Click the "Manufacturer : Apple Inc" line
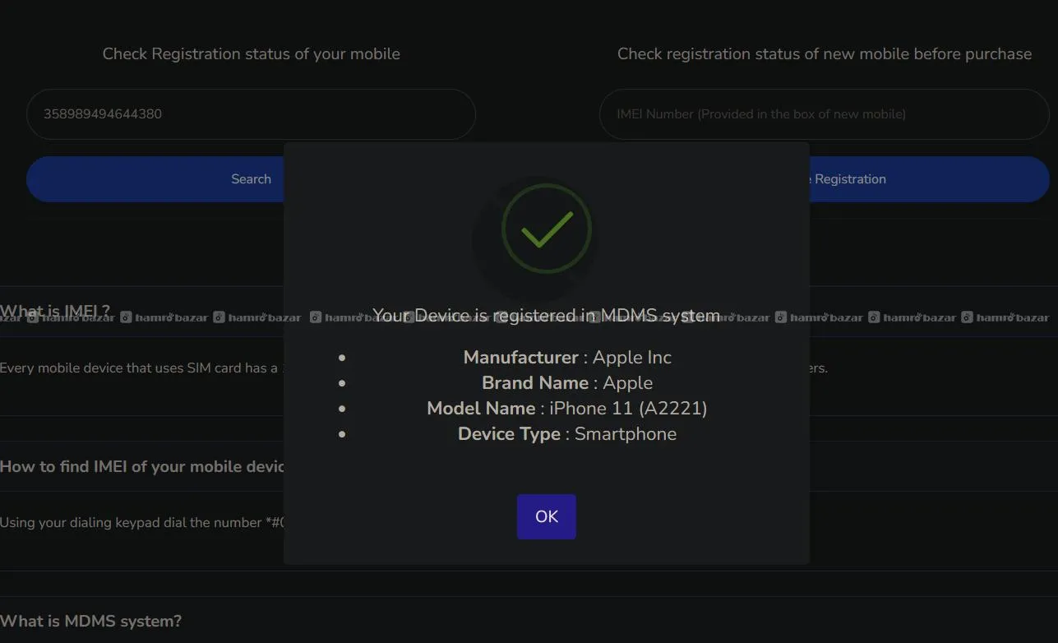 pyautogui.click(x=567, y=358)
